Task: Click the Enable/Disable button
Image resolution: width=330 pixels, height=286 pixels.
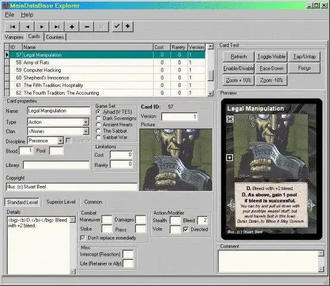Action: click(x=238, y=69)
